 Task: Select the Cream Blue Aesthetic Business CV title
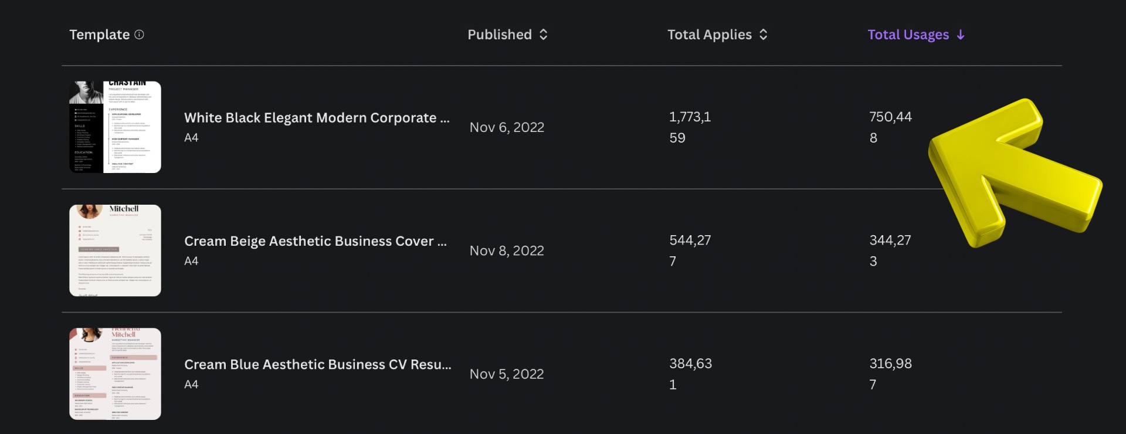pyautogui.click(x=317, y=364)
